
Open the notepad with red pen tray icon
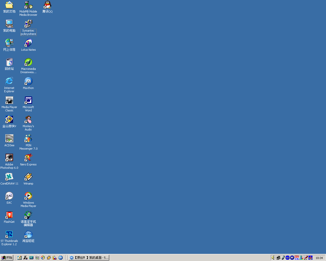(x=306, y=258)
